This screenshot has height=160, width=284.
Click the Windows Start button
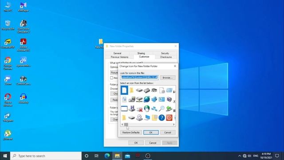pos(5,156)
